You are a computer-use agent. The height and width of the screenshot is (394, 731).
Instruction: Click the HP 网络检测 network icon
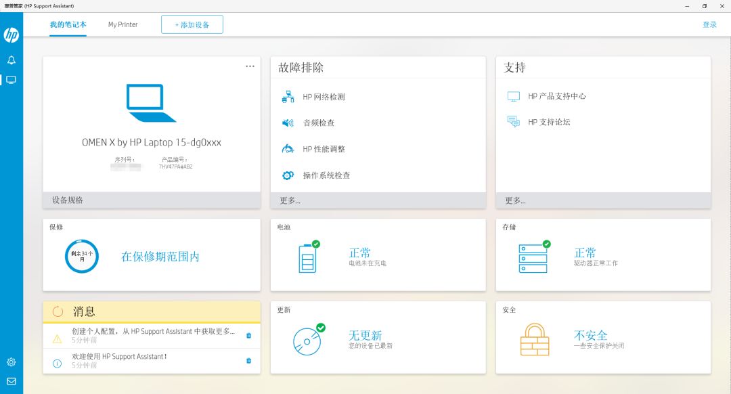pyautogui.click(x=288, y=97)
